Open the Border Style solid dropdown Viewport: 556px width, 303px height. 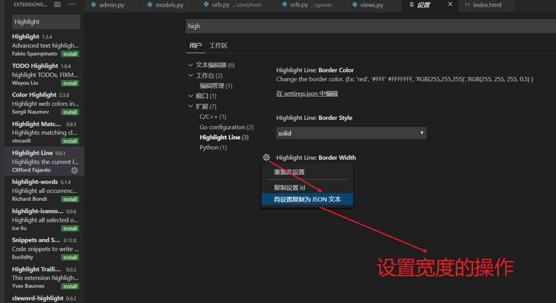pos(351,133)
